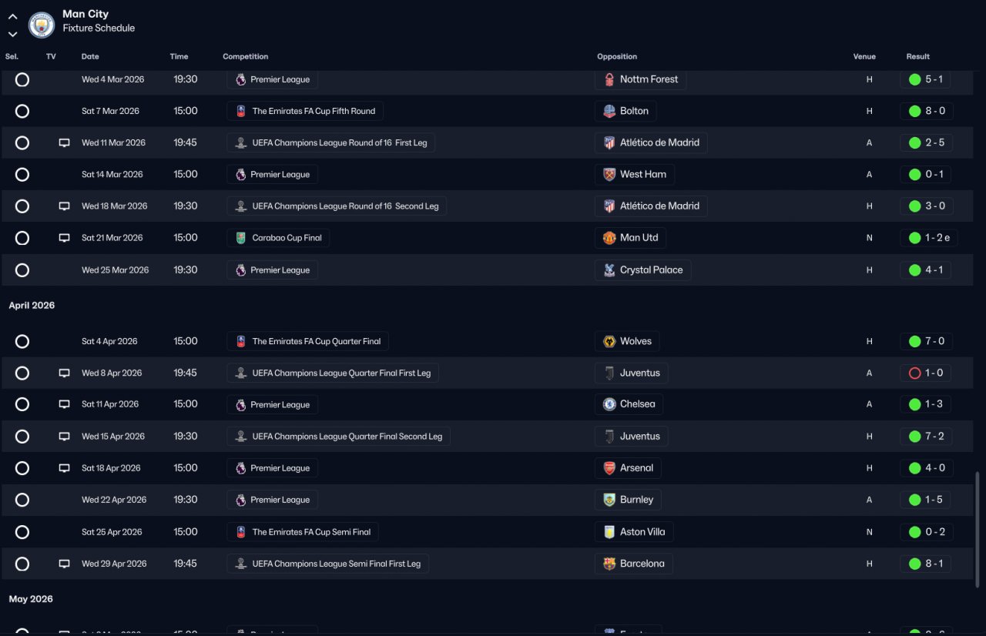This screenshot has height=636, width=986.
Task: Click the Juventus badge, 8 Apr row
Action: coord(609,373)
